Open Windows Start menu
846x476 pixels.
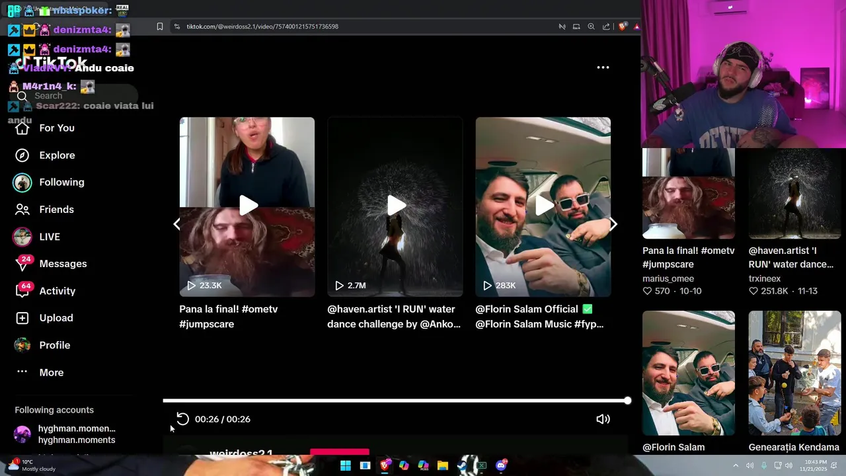pos(345,465)
